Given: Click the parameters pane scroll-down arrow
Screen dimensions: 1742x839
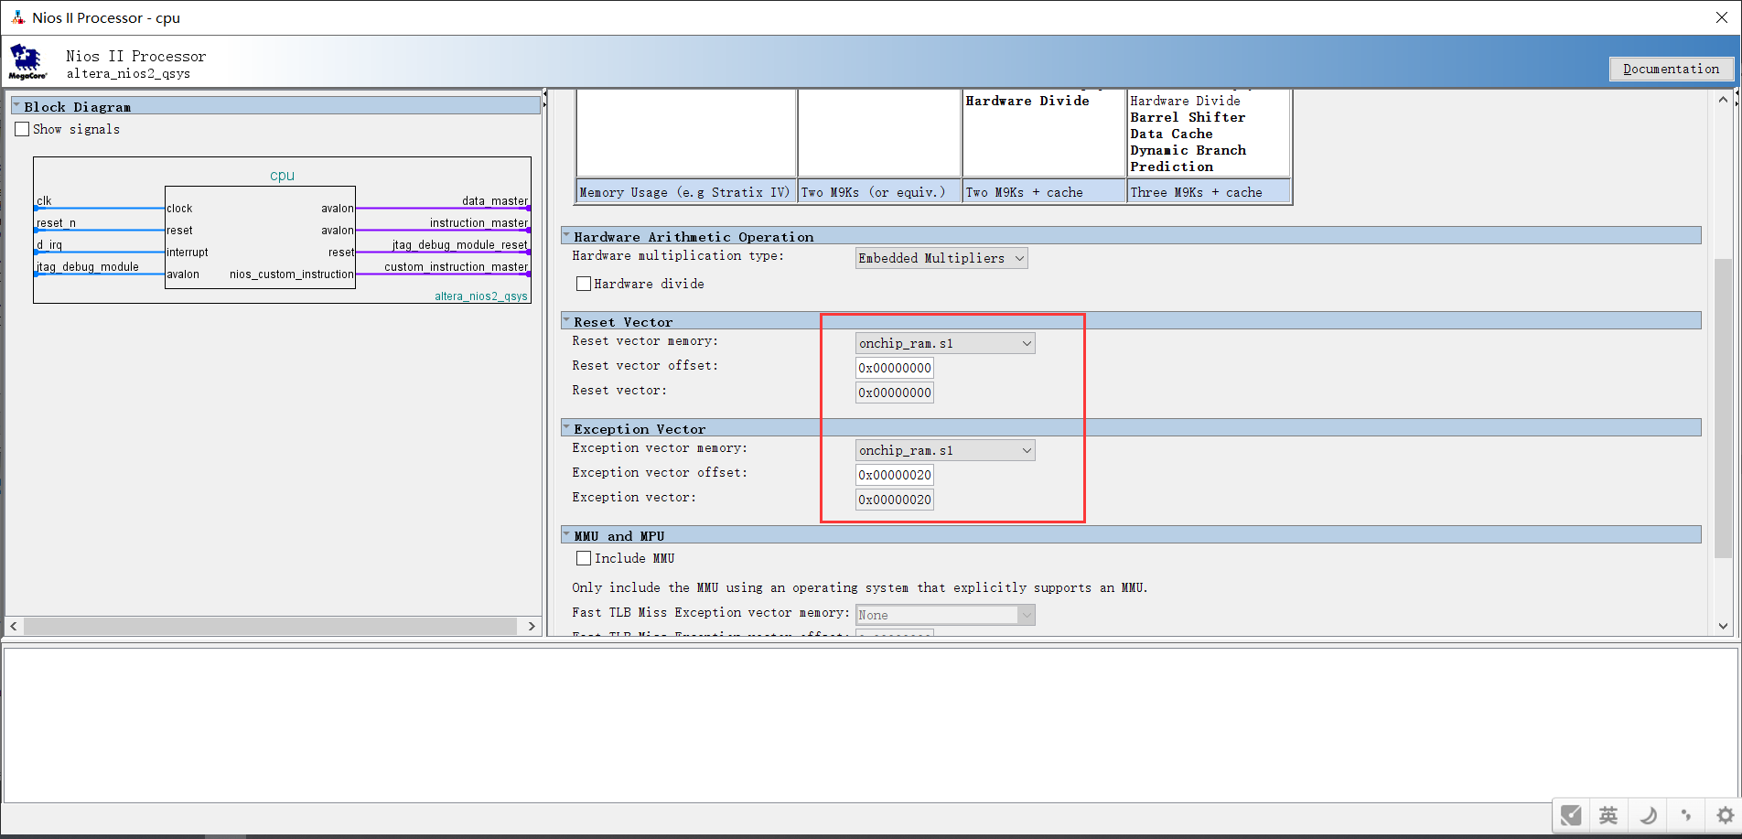Looking at the screenshot, I should tap(1723, 627).
